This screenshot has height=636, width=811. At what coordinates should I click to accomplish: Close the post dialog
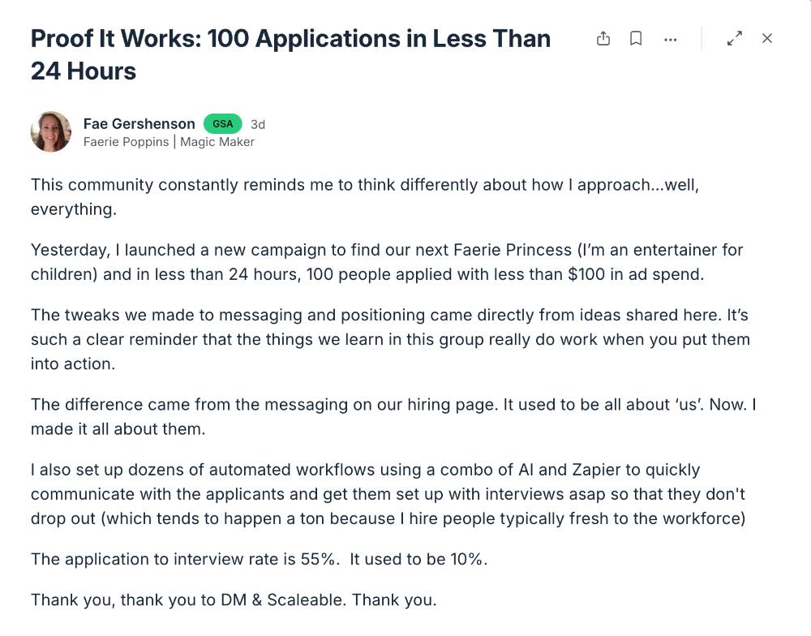tap(767, 38)
